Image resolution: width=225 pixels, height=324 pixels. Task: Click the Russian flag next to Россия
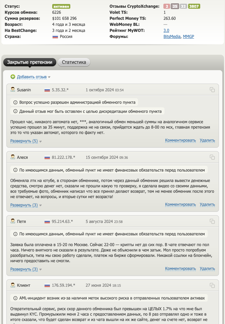tap(55, 37)
